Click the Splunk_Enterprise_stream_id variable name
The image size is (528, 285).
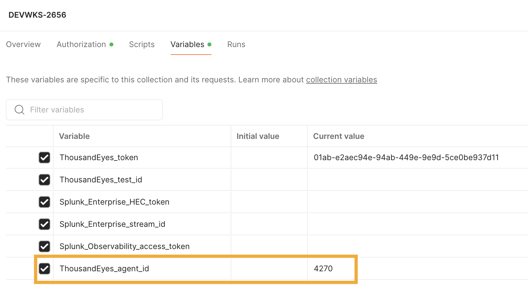pyautogui.click(x=112, y=224)
